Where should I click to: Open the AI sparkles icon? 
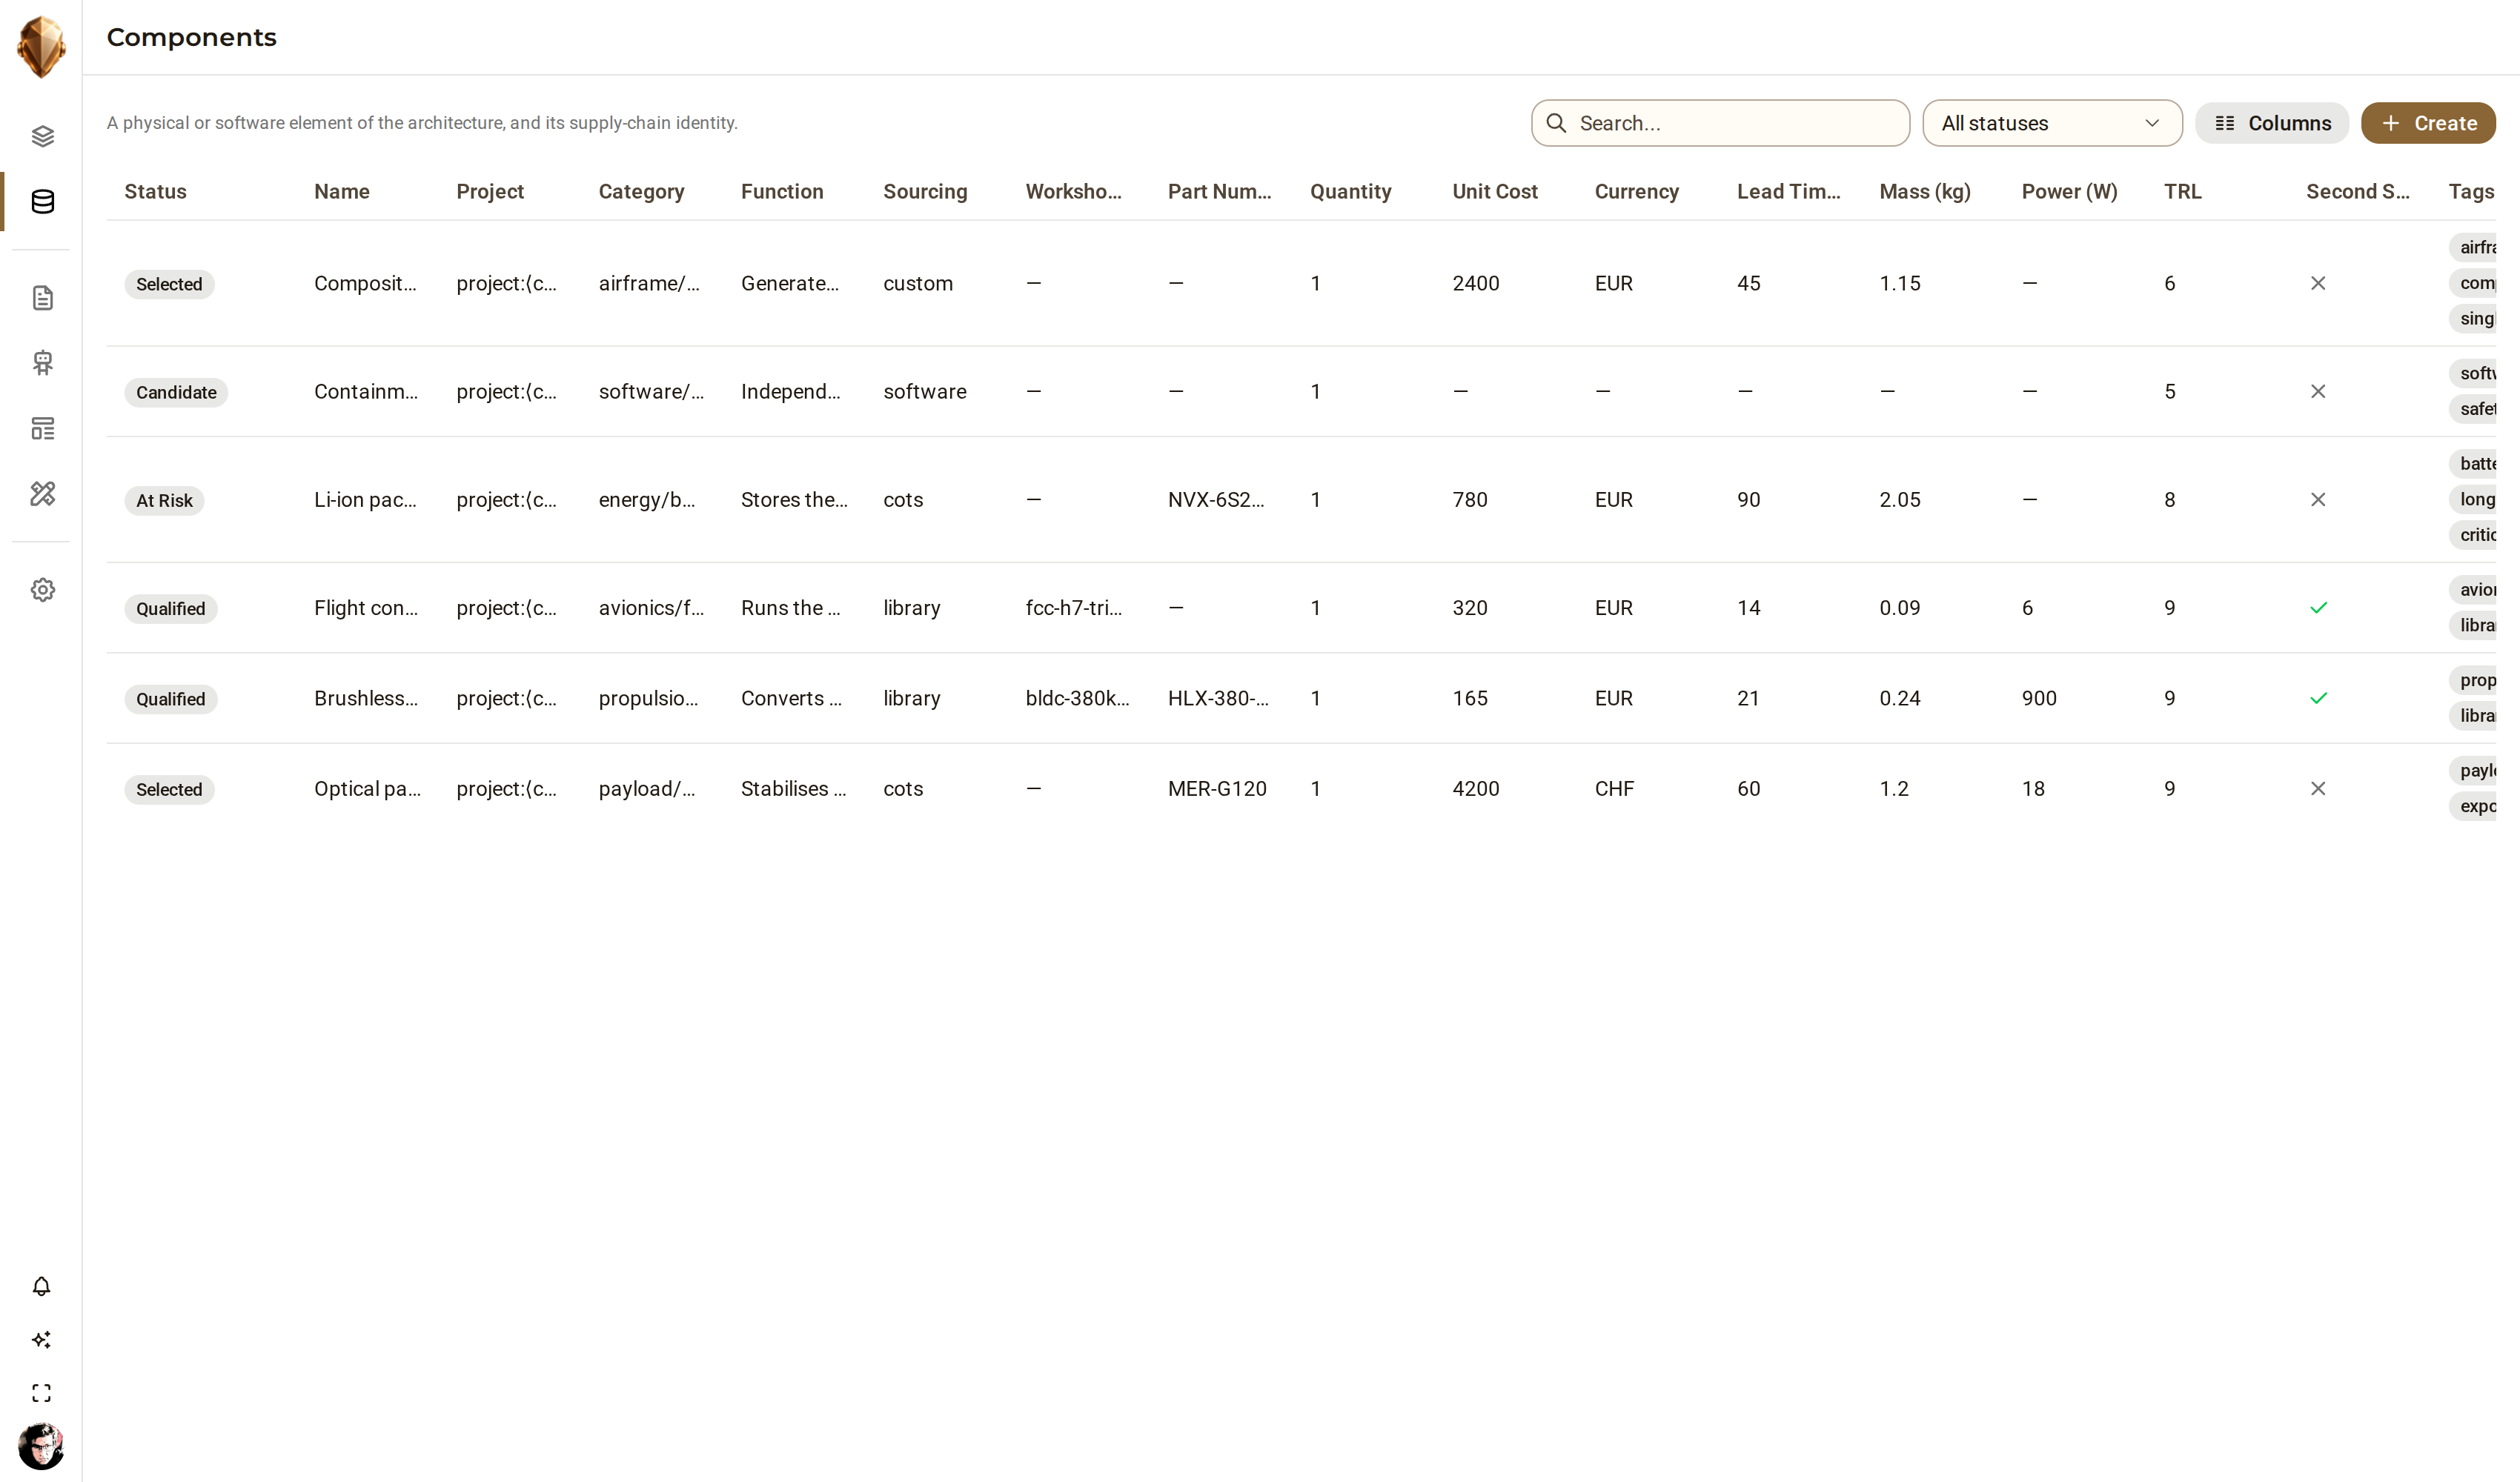pos(41,1339)
